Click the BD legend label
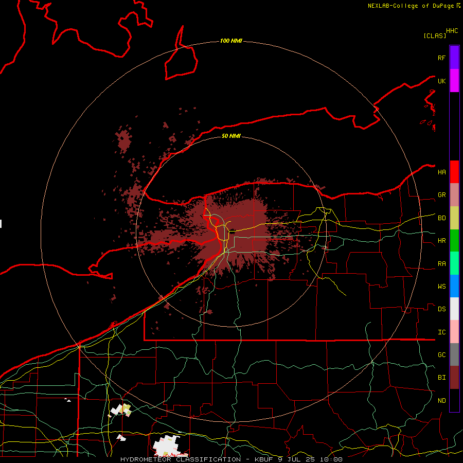Image resolution: width=463 pixels, height=463 pixels. 441,218
